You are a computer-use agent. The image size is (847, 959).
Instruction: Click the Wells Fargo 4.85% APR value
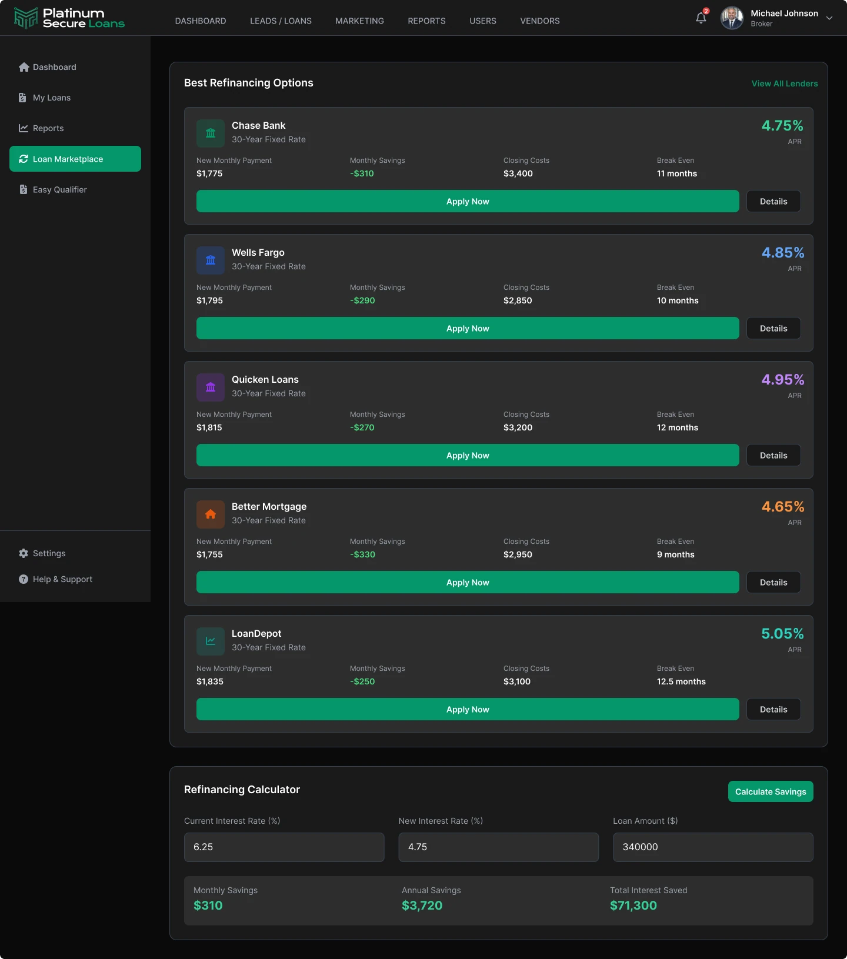point(783,253)
